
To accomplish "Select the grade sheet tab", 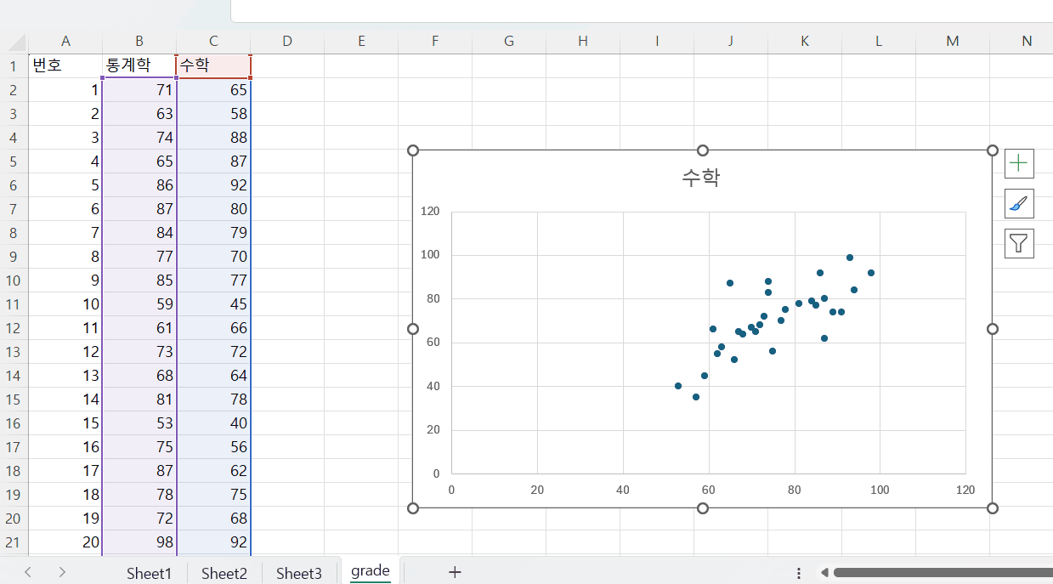I will pos(371,571).
